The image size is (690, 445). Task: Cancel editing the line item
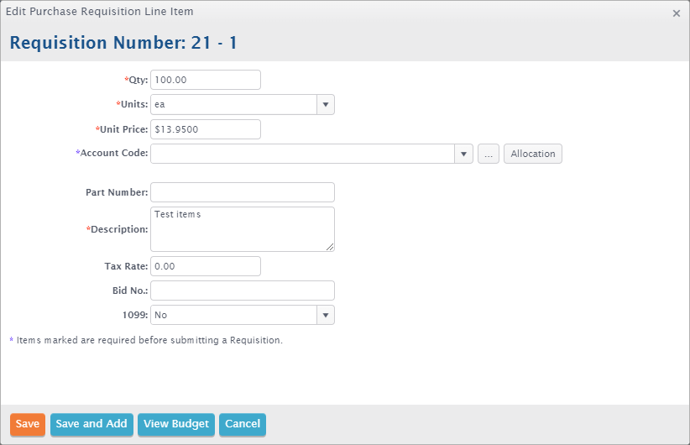[243, 424]
